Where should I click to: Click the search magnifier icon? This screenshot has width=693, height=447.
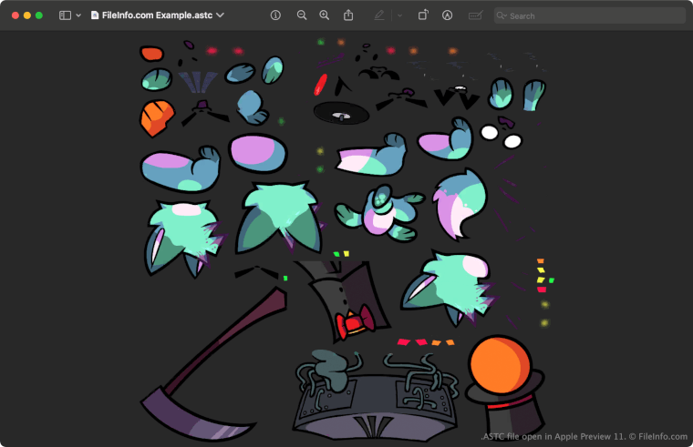click(502, 15)
